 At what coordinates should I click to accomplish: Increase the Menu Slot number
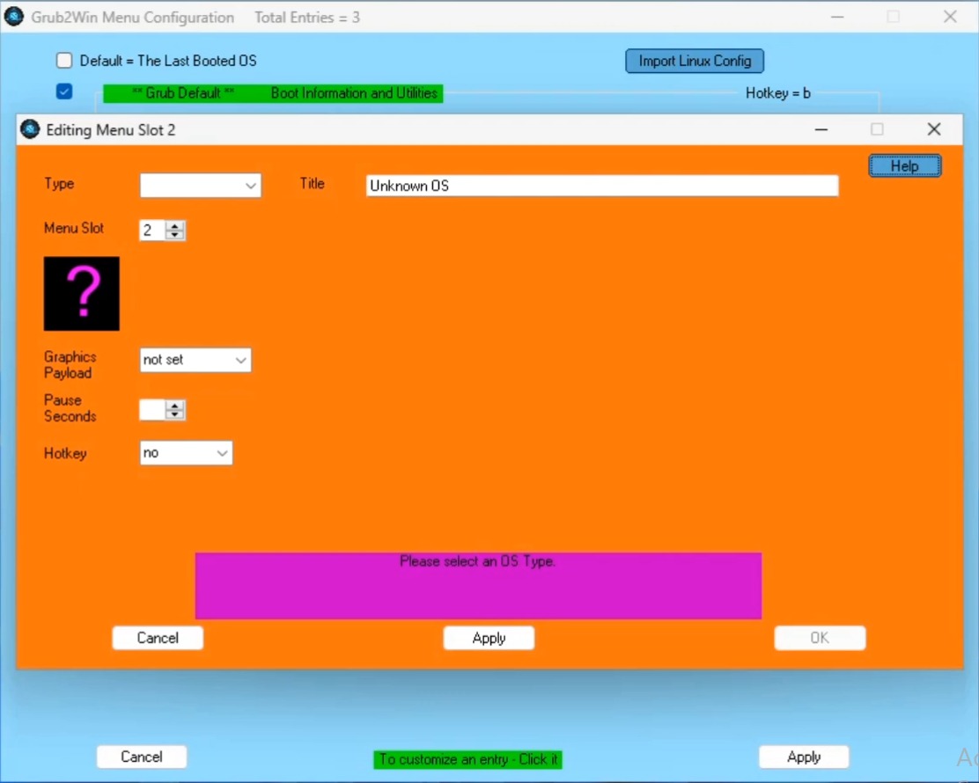pyautogui.click(x=175, y=225)
